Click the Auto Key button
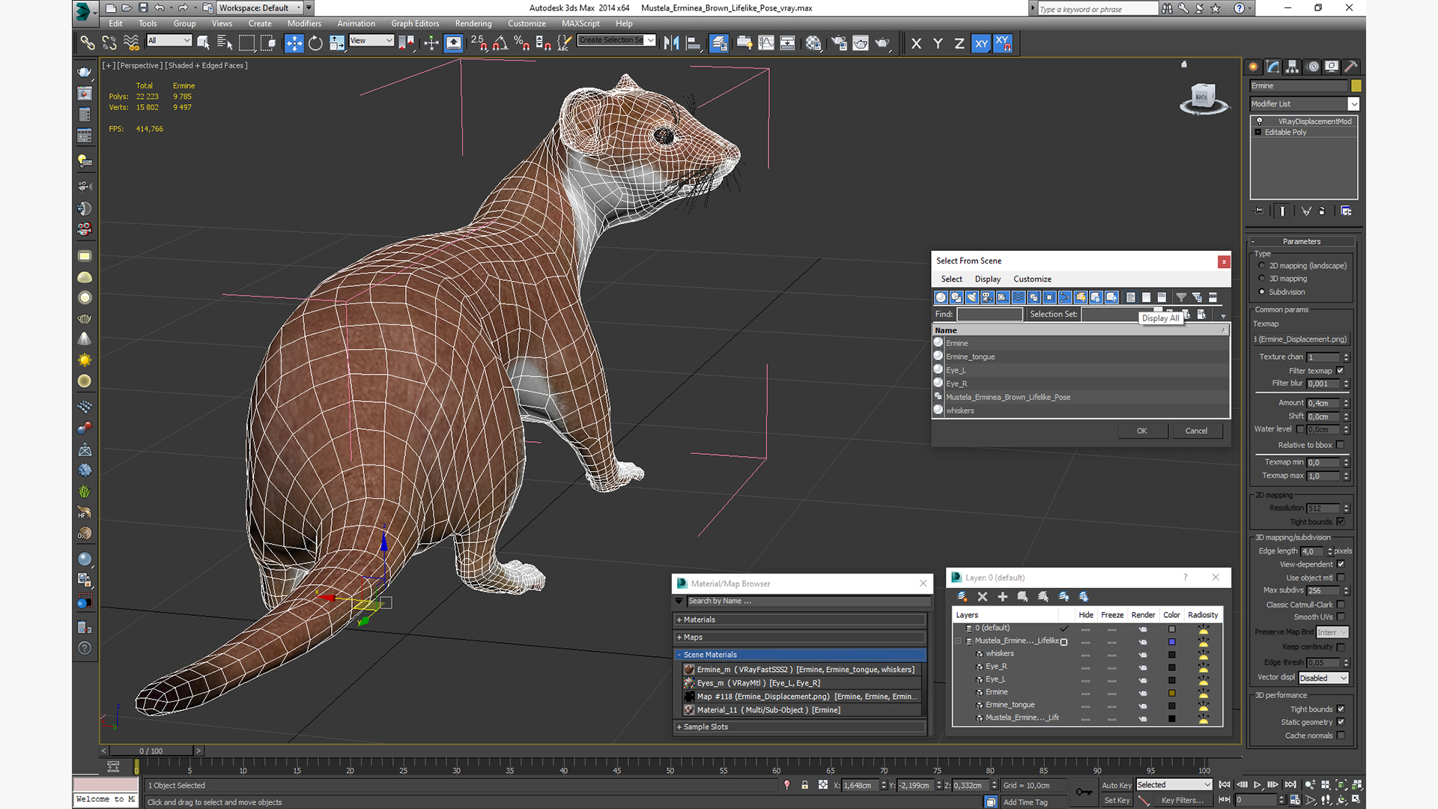 click(1116, 786)
